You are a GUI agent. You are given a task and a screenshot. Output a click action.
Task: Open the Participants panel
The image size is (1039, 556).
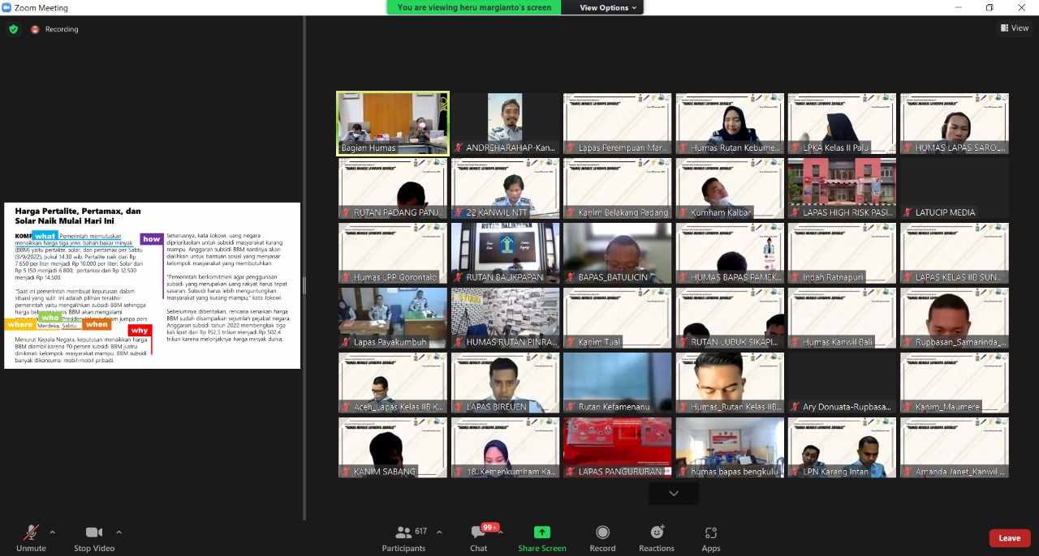click(403, 538)
